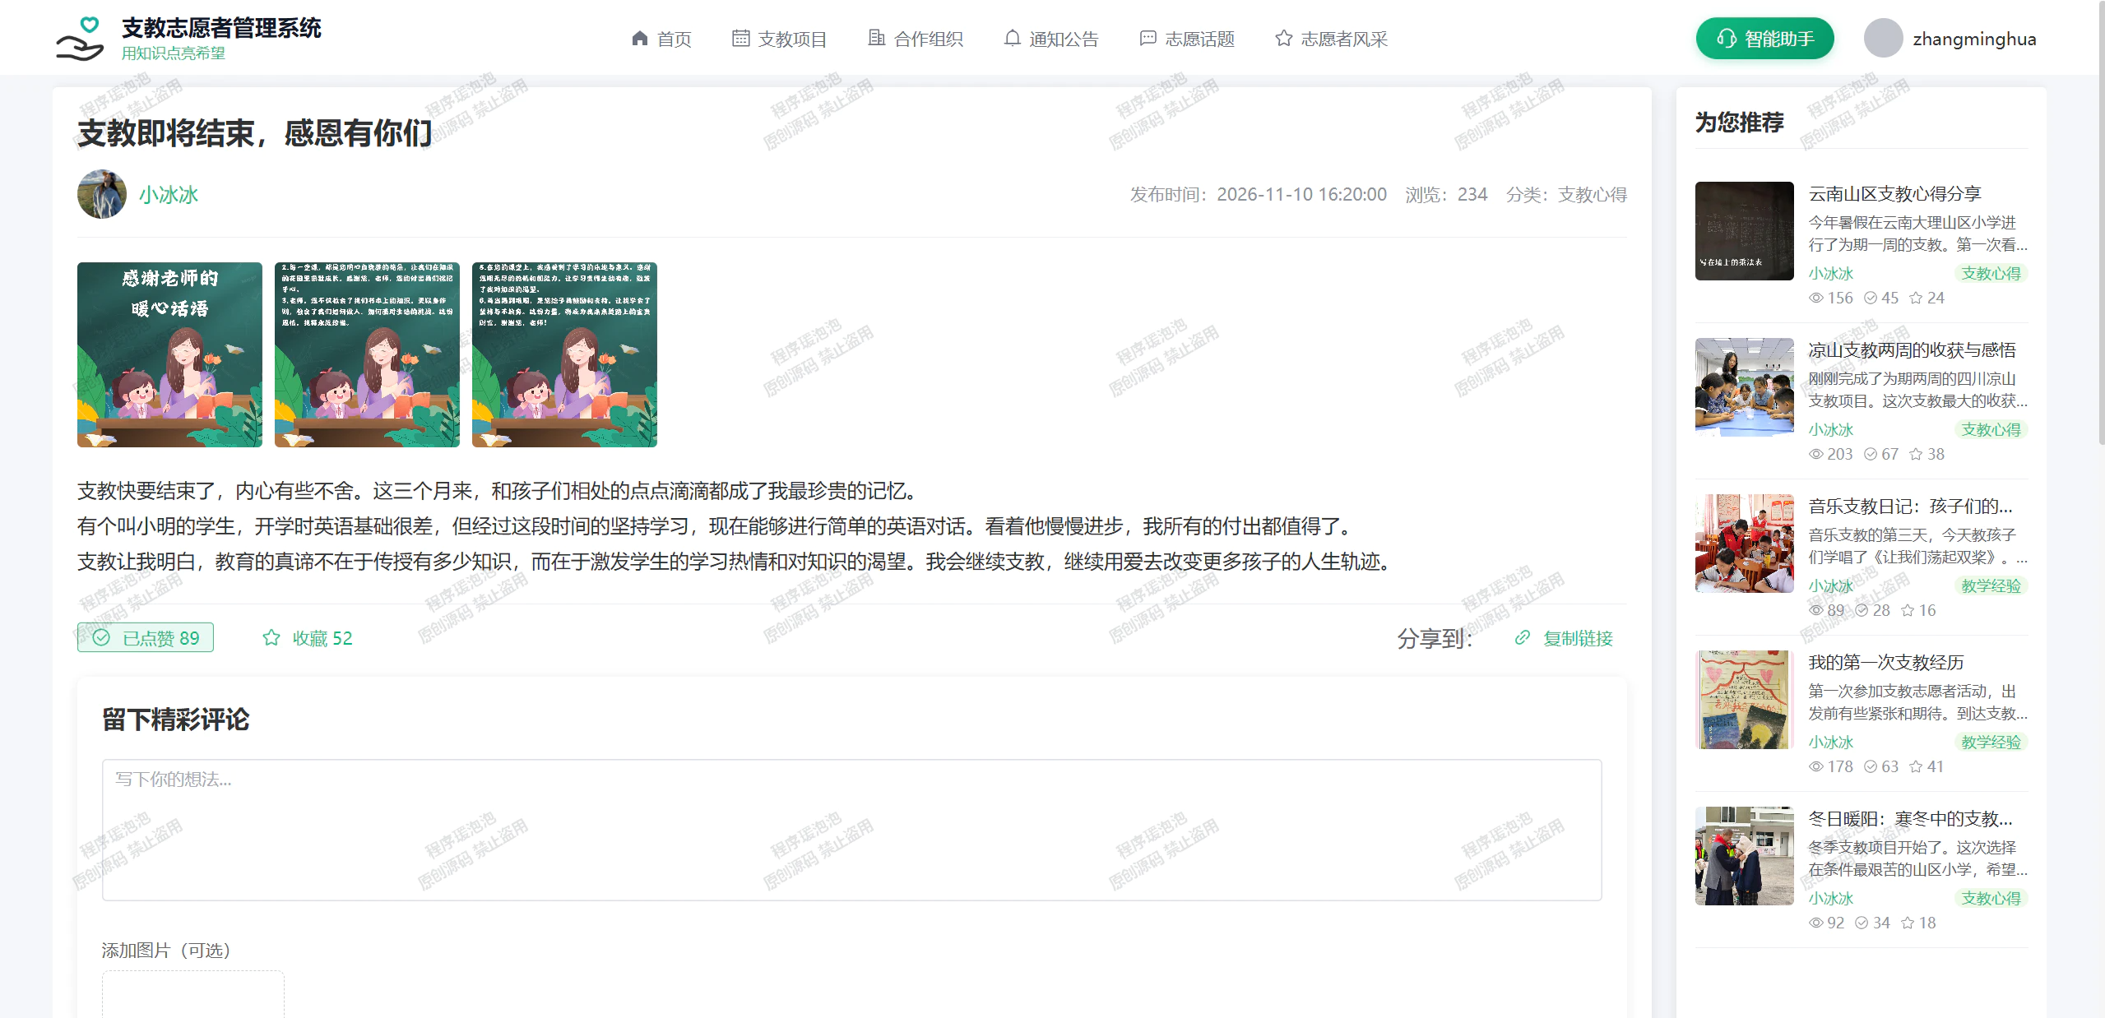Click the favorites star icon showing 24
The width and height of the screenshot is (2105, 1018).
click(1916, 298)
